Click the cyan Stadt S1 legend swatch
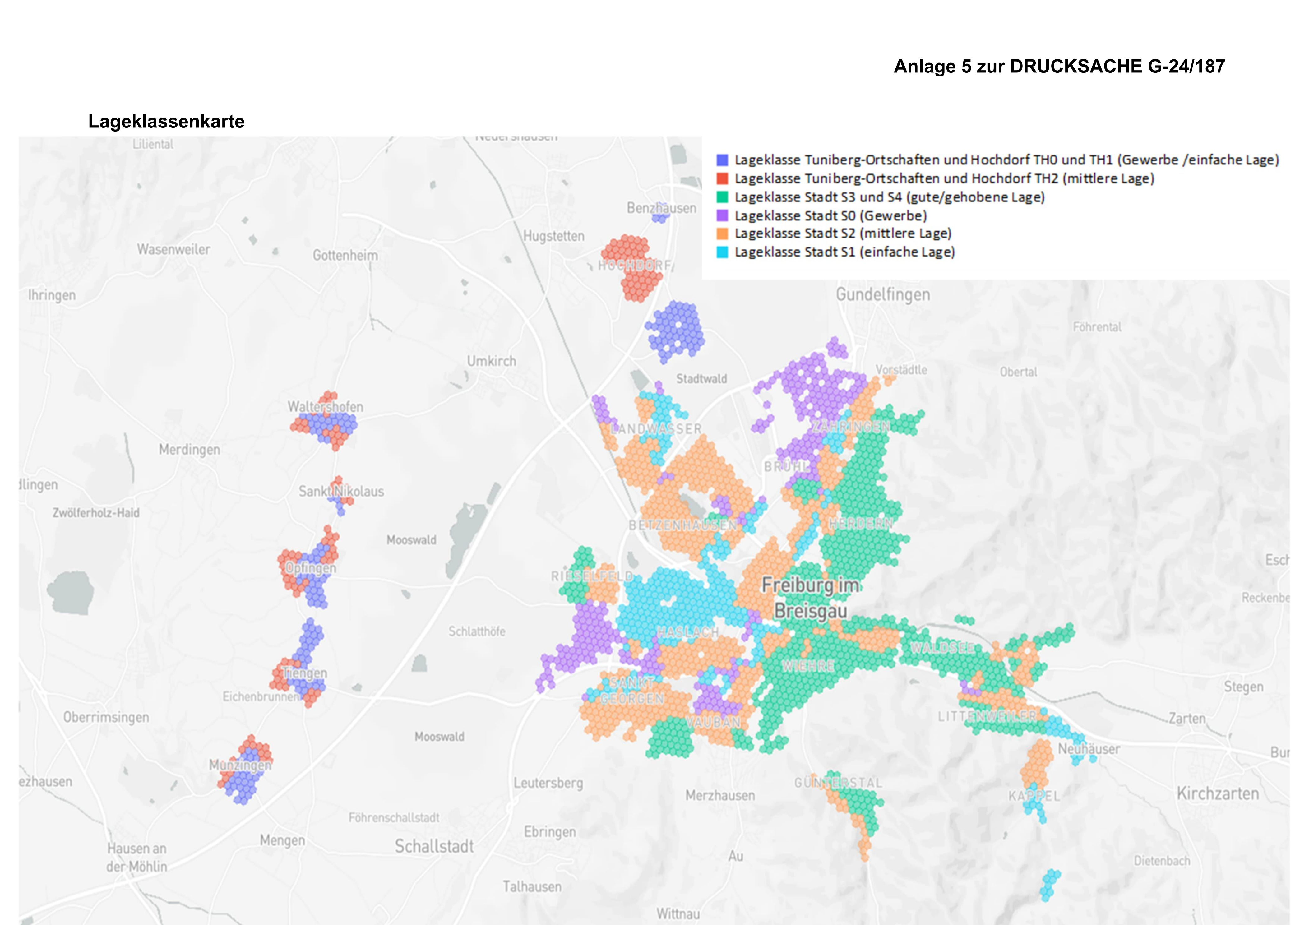Screen dimensions: 1309x925 point(722,252)
